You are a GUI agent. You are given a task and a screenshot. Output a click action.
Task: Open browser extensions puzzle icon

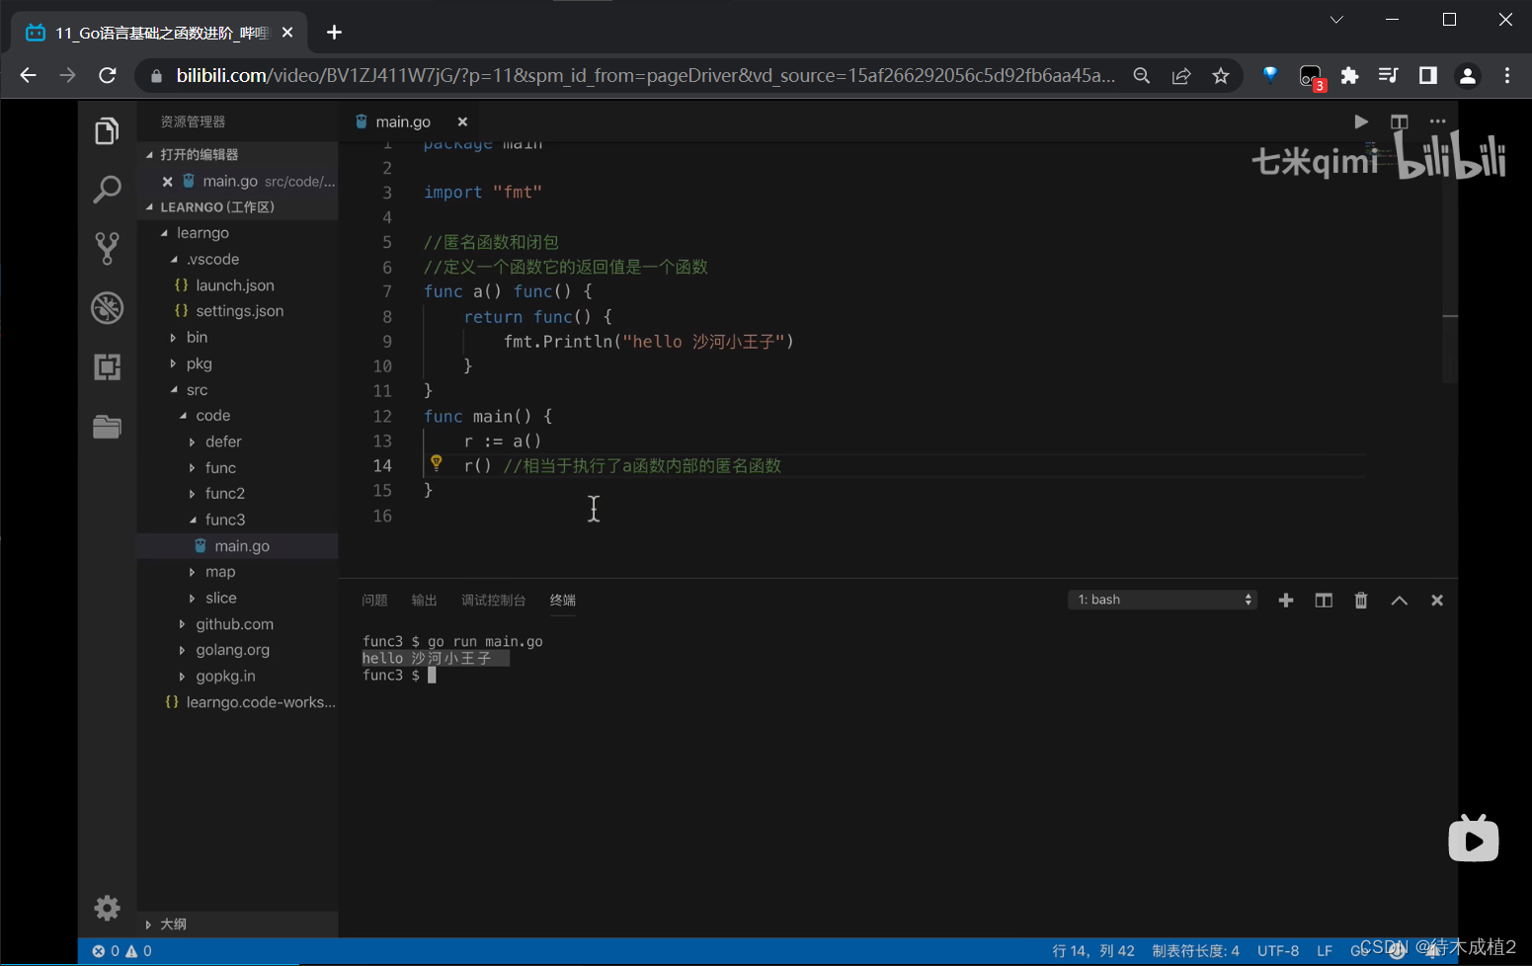coord(1349,75)
